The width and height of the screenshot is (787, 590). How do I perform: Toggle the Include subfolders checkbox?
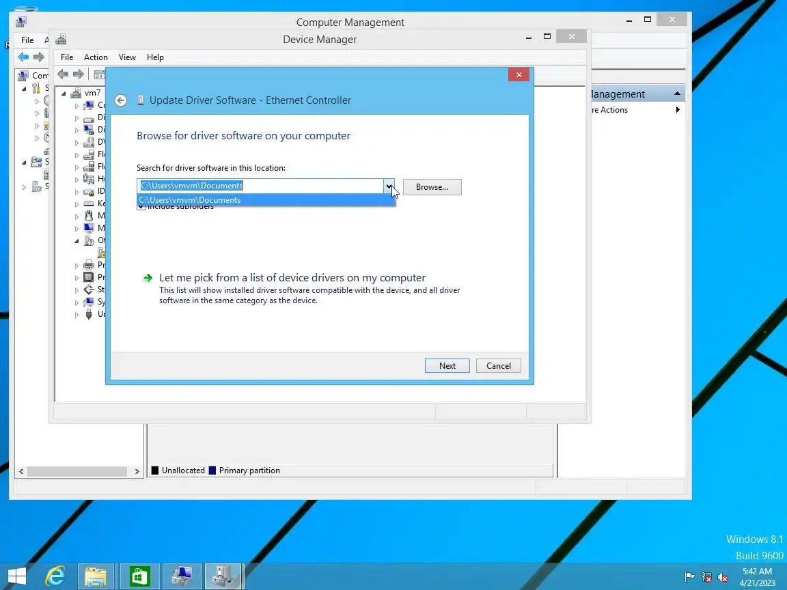pyautogui.click(x=141, y=207)
